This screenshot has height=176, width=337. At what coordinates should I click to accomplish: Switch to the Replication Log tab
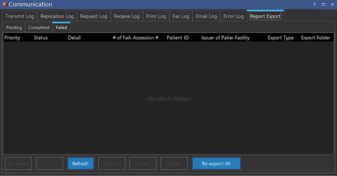[57, 16]
